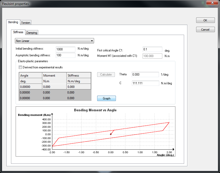
Task: Click the 'N.m/deg' unit cell under Stiffness
Action: 79,81
